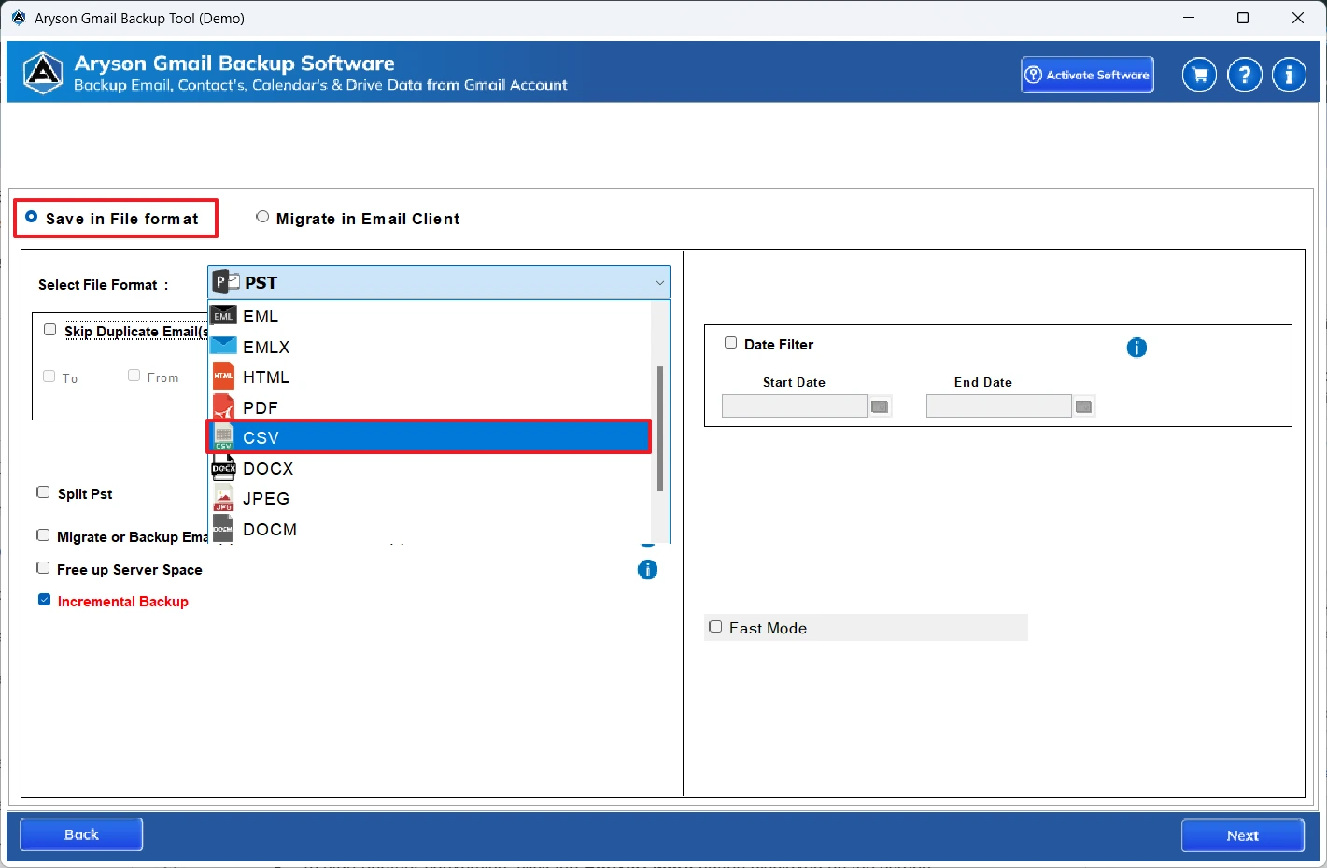1327x868 pixels.
Task: Click the Activate Software button
Action: 1087,75
